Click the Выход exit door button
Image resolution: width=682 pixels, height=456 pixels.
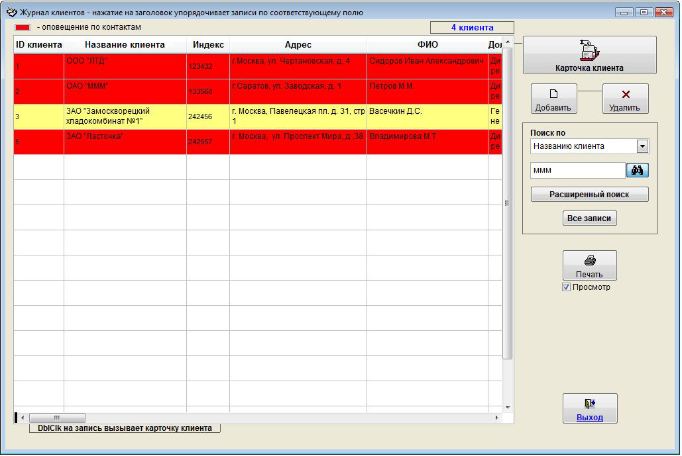(589, 408)
